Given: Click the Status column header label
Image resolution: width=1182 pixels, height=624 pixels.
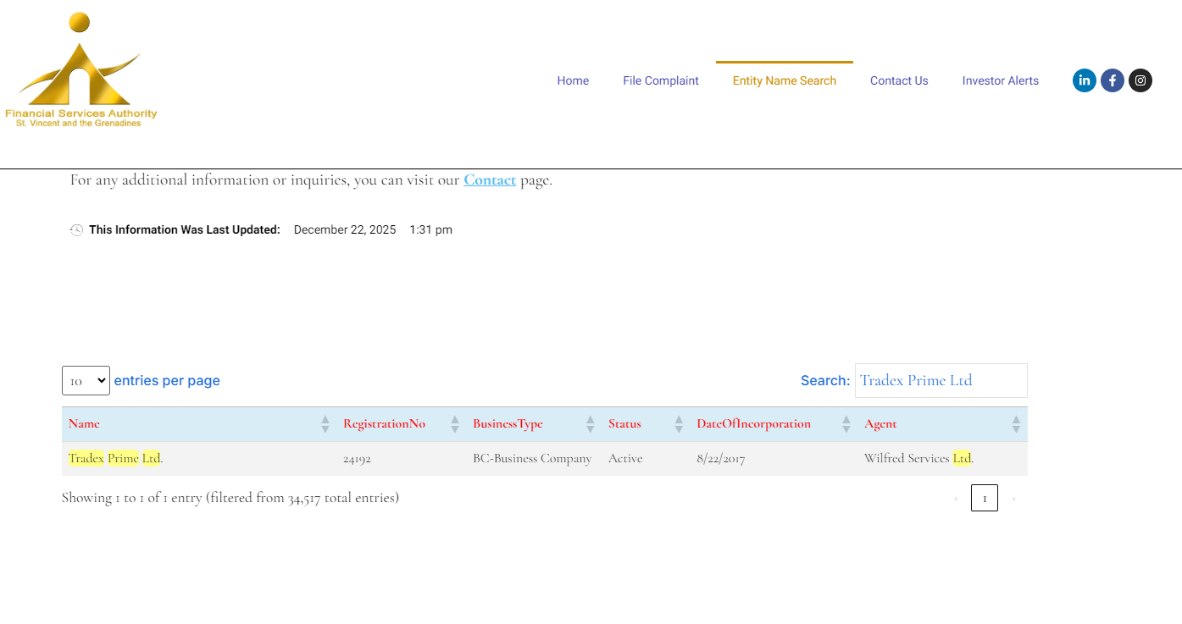Looking at the screenshot, I should click(x=624, y=423).
